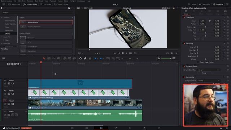Select the Video tab in Inspector
This screenshot has width=231, height=130.
(186, 12)
